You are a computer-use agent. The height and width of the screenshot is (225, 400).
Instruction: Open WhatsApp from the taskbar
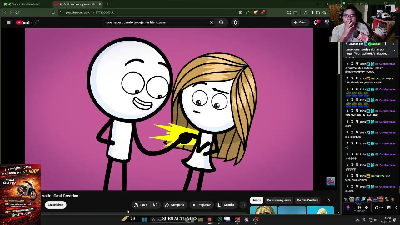(219, 220)
